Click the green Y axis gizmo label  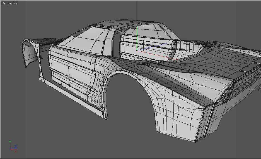point(10,142)
